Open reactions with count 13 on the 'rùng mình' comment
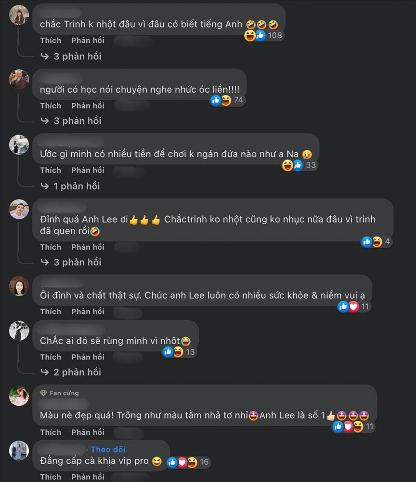Screen dimensions: 416x482 (179, 352)
